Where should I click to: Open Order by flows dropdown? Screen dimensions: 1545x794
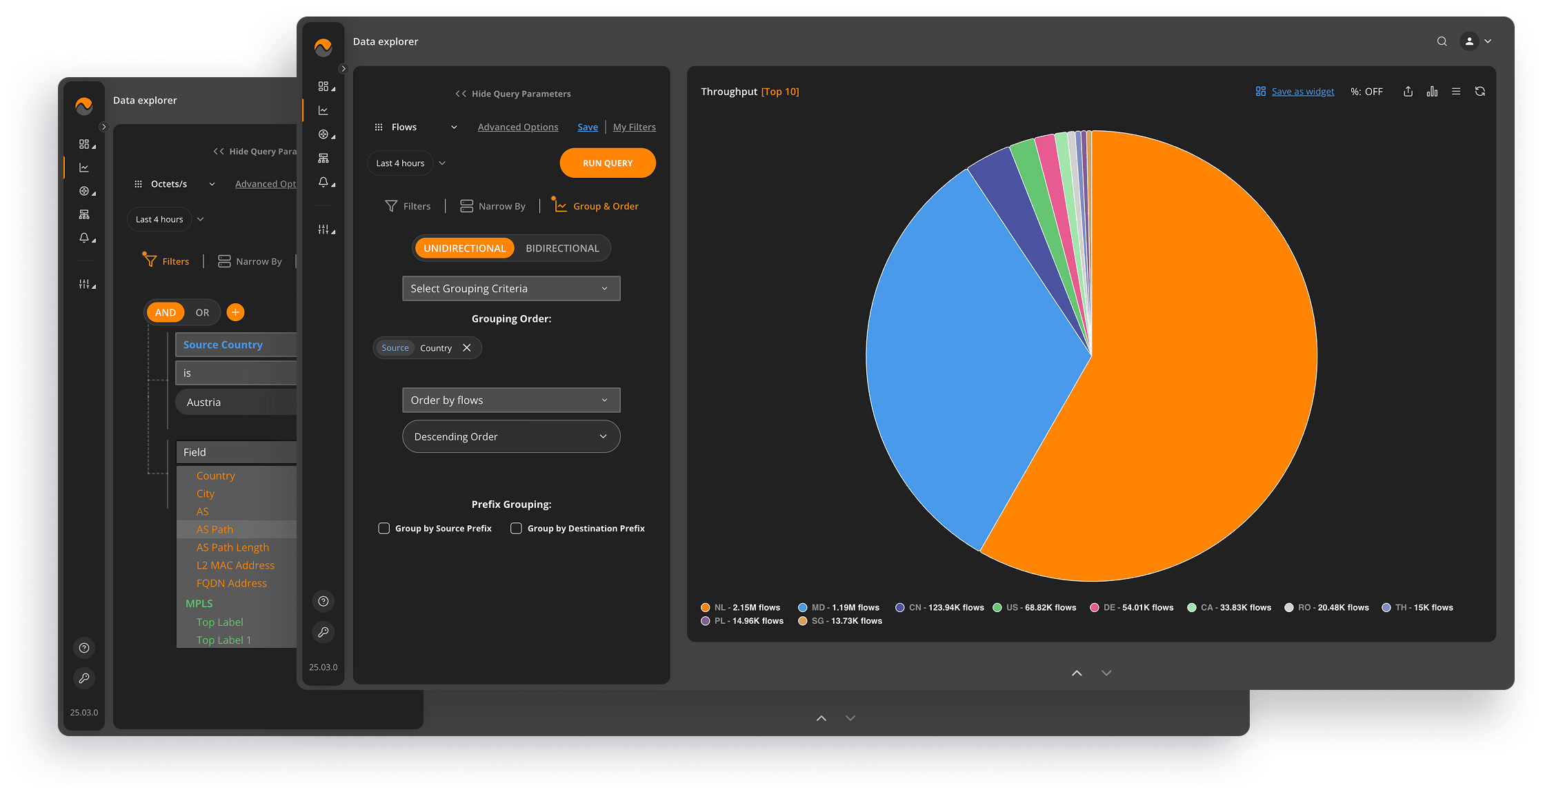[511, 400]
